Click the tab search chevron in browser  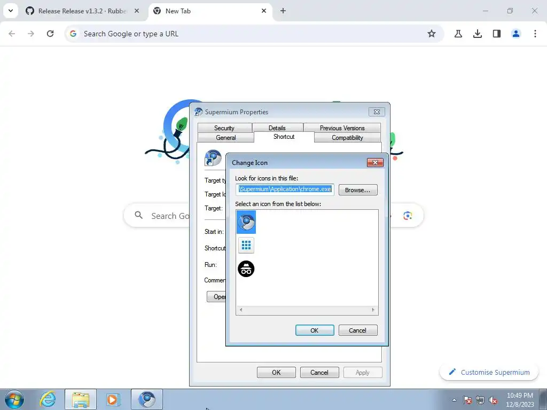[11, 11]
